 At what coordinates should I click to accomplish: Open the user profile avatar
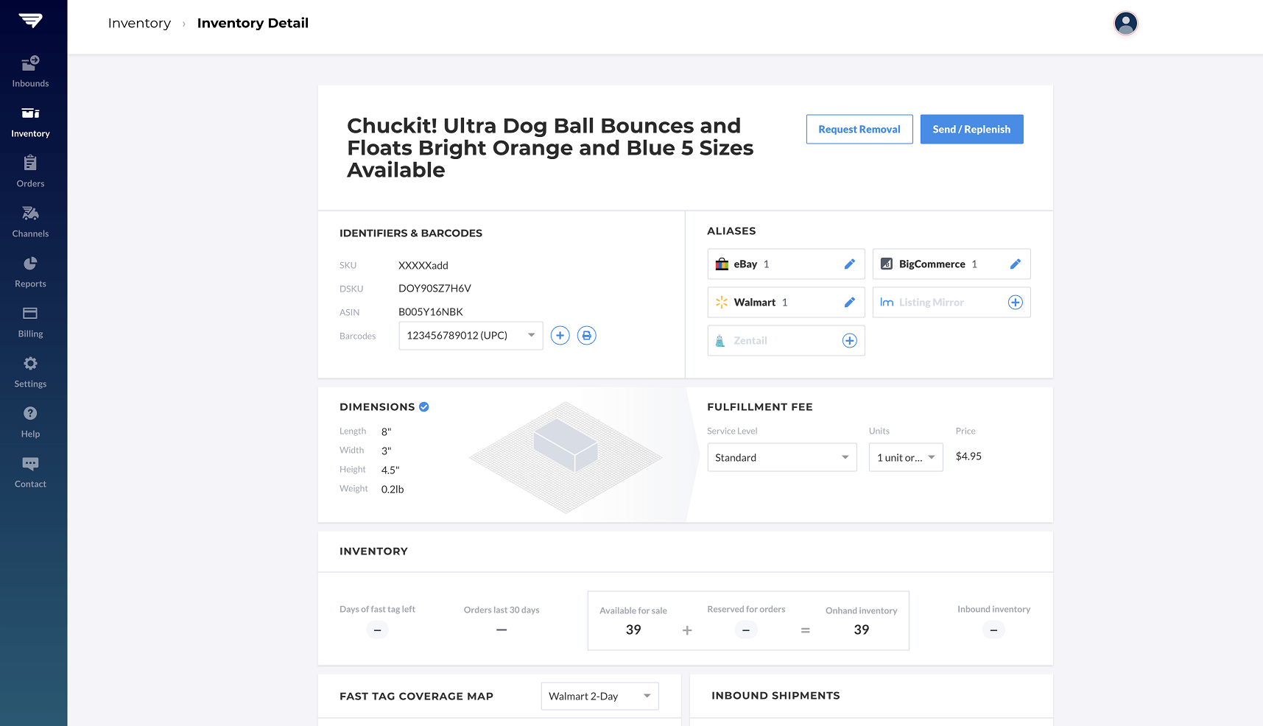(1125, 23)
